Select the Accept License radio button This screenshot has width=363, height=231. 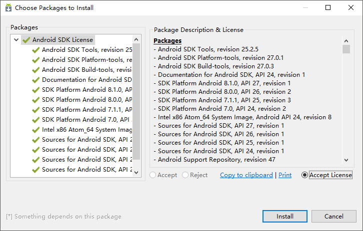pos(304,175)
